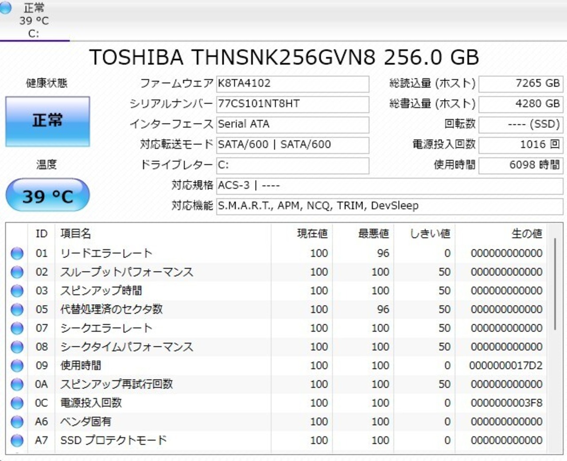The width and height of the screenshot is (567, 461).
Task: Click the interface field Serial ATA
Action: tap(292, 124)
